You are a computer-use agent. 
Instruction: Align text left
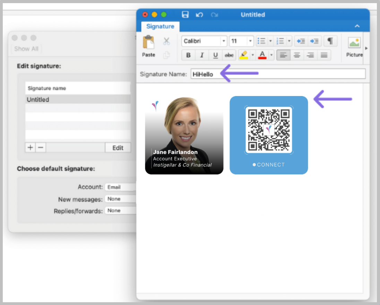pyautogui.click(x=283, y=55)
